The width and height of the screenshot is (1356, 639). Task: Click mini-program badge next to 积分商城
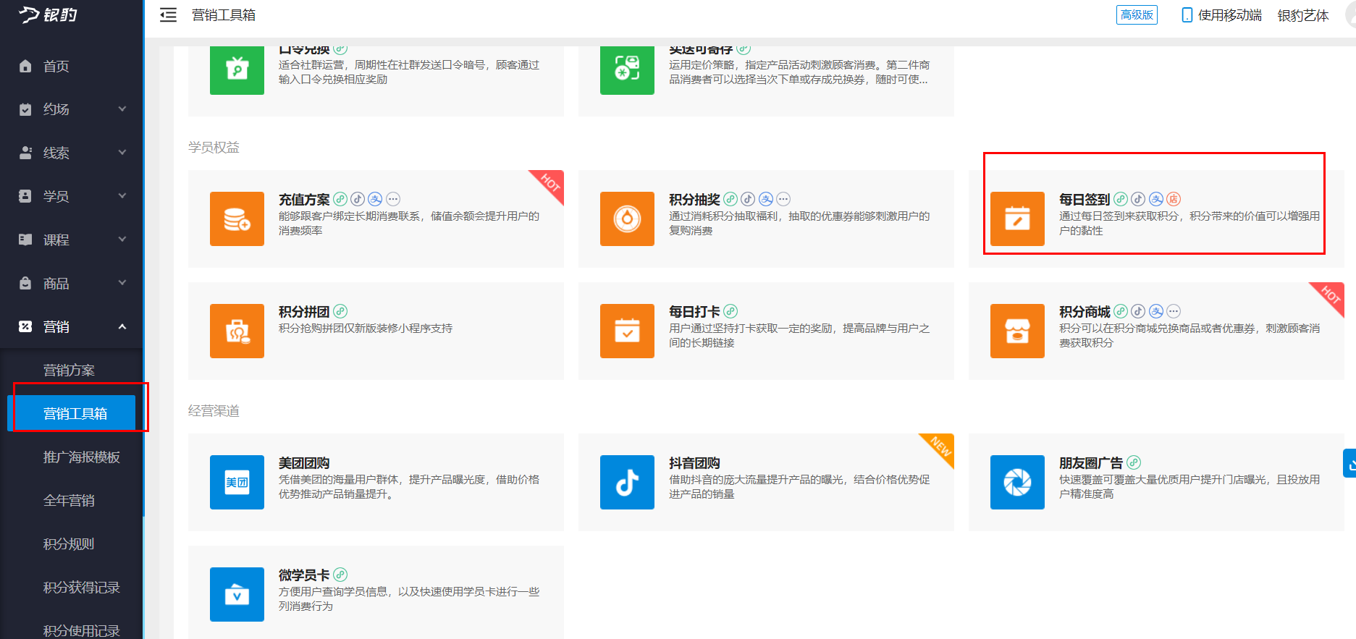click(1121, 311)
